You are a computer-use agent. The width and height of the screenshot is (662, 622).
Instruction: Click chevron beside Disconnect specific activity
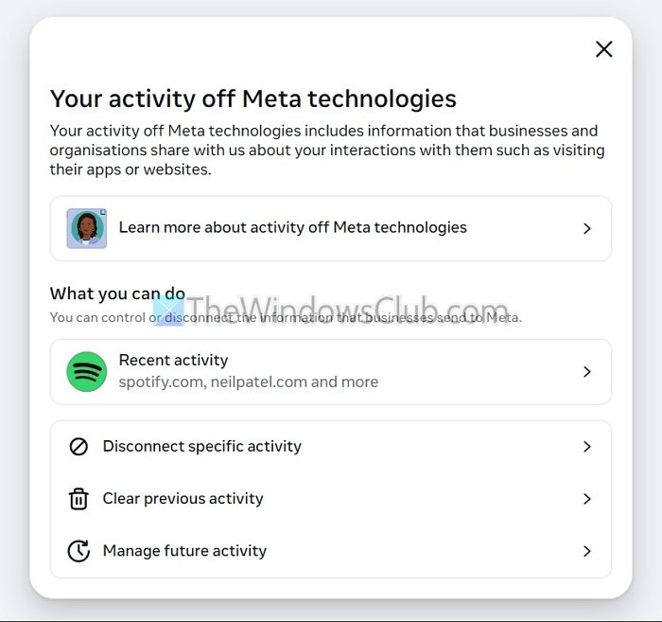[x=587, y=447]
